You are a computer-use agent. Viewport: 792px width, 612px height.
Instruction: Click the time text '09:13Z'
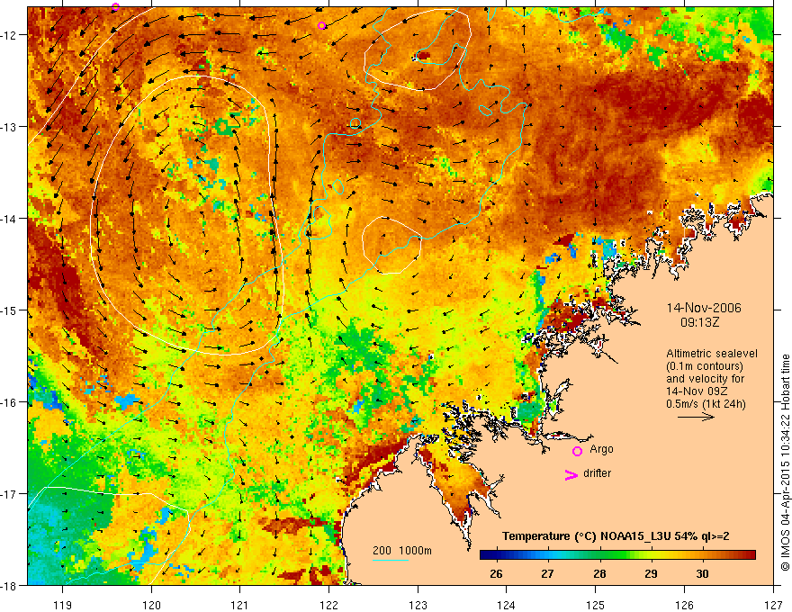pyautogui.click(x=699, y=322)
